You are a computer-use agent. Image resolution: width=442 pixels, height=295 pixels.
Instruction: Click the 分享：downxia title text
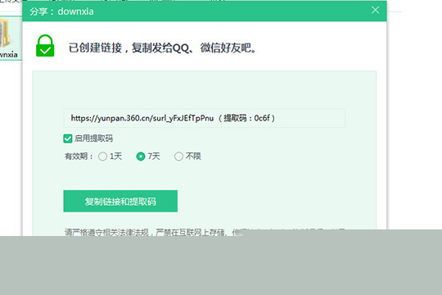(61, 11)
